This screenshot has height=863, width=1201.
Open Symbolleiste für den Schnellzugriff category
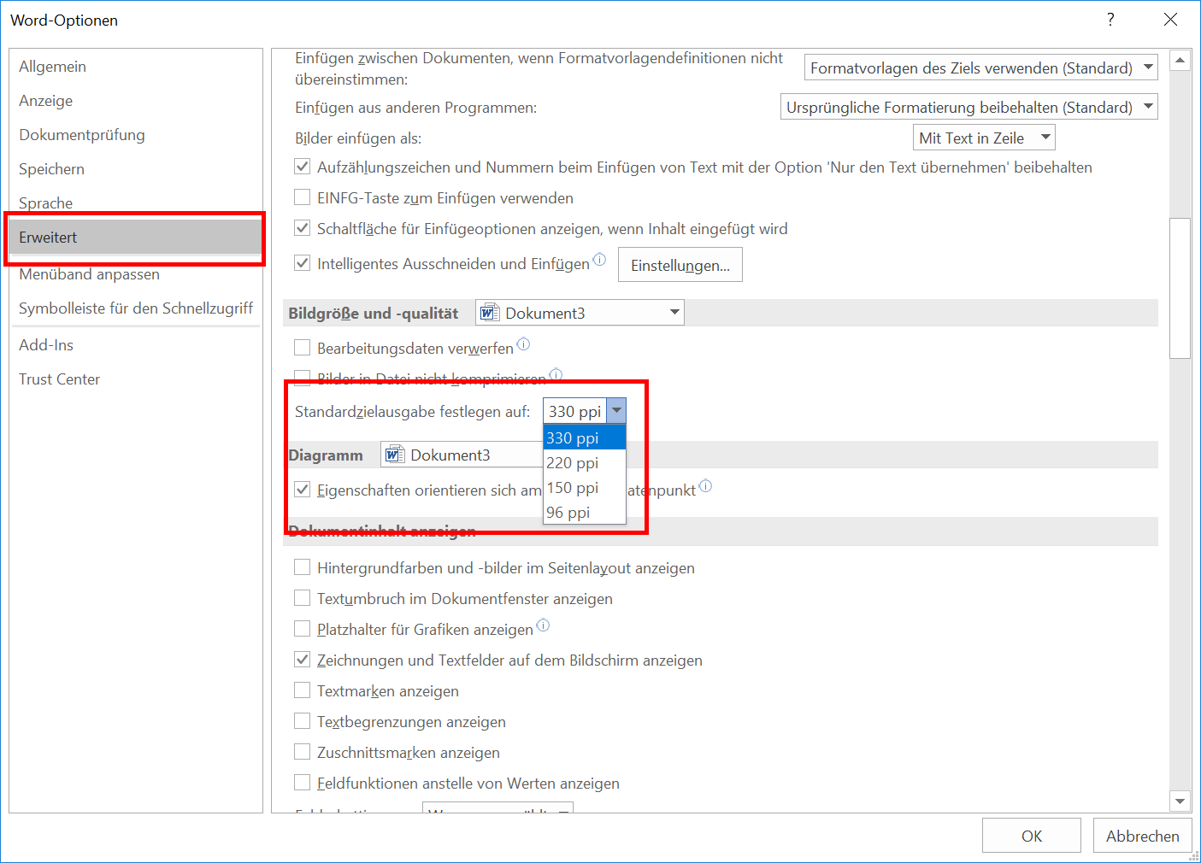click(136, 308)
